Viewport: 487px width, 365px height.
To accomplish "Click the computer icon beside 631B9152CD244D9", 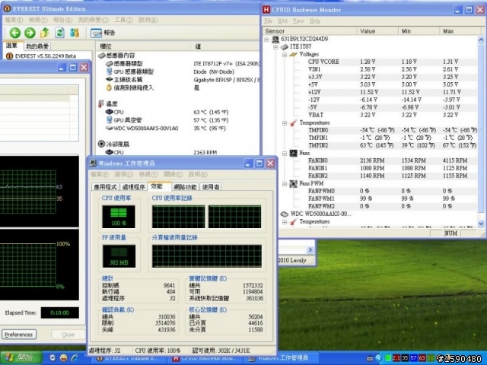I will [x=275, y=39].
